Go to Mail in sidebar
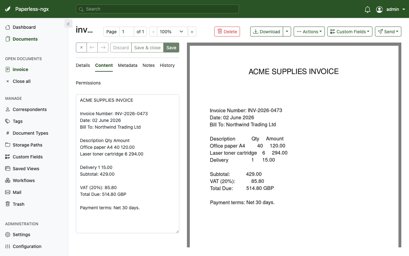Screen dimensions: 409x256 click(17, 192)
